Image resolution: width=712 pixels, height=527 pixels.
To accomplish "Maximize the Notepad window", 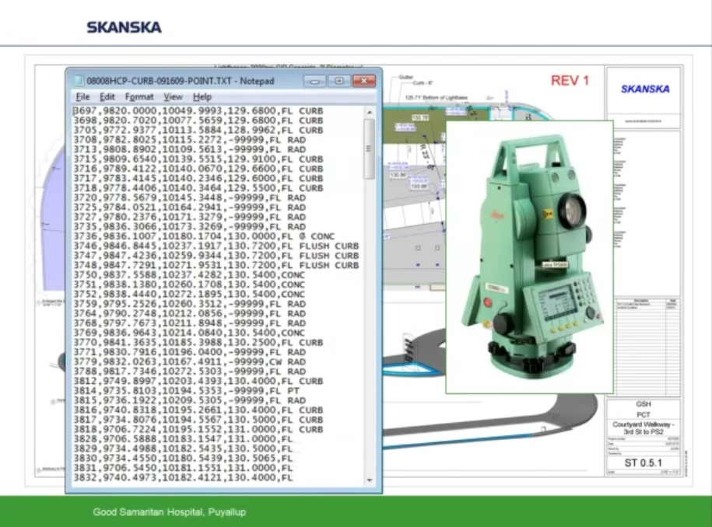I will coord(338,81).
